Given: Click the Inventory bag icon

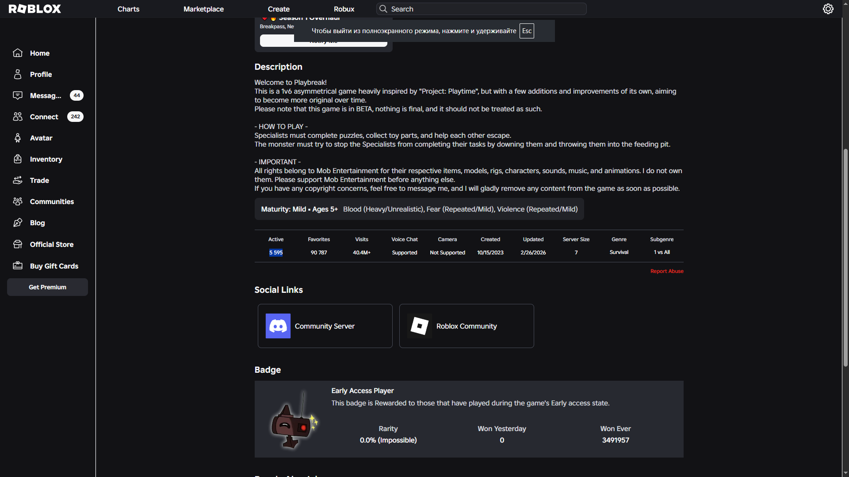Looking at the screenshot, I should coord(18,159).
